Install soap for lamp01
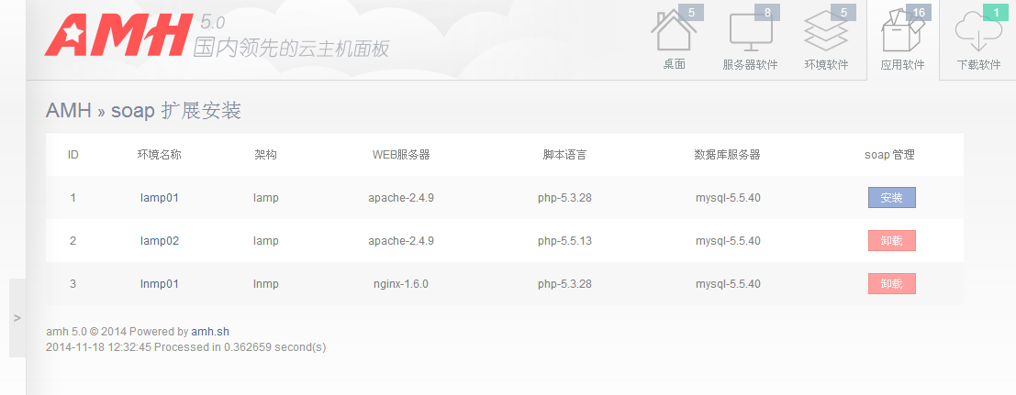This screenshot has height=395, width=1016. (891, 197)
